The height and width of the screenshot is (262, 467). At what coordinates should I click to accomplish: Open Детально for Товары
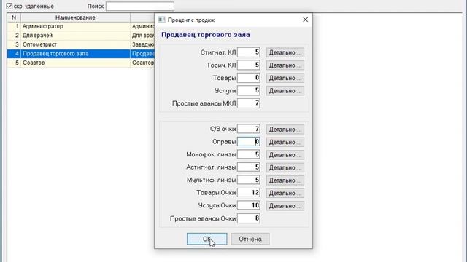pos(285,78)
